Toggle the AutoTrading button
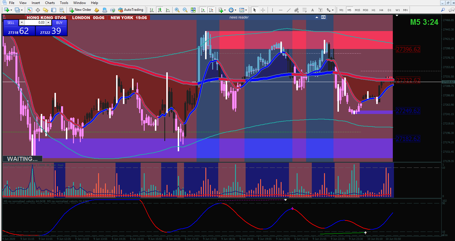The height and width of the screenshot is (241, 455). click(x=131, y=10)
